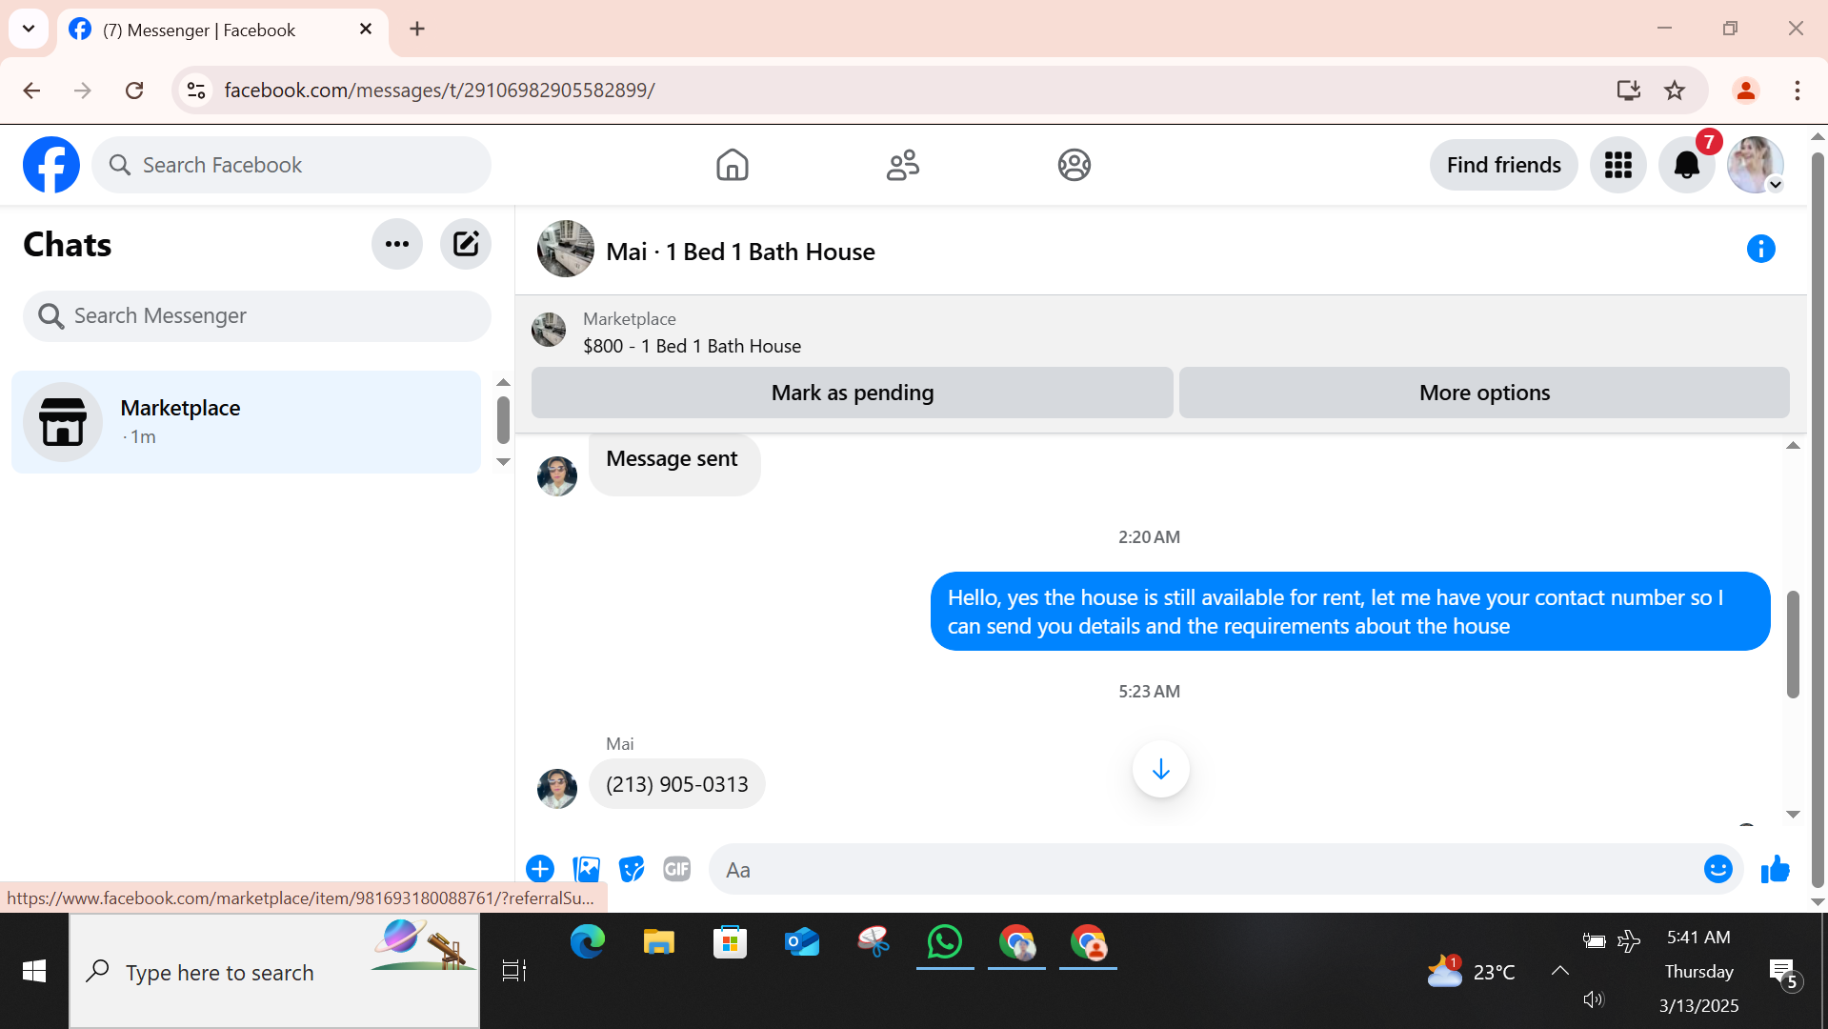Open the Friends icon in top navigation
This screenshot has height=1029, width=1828.
902,165
